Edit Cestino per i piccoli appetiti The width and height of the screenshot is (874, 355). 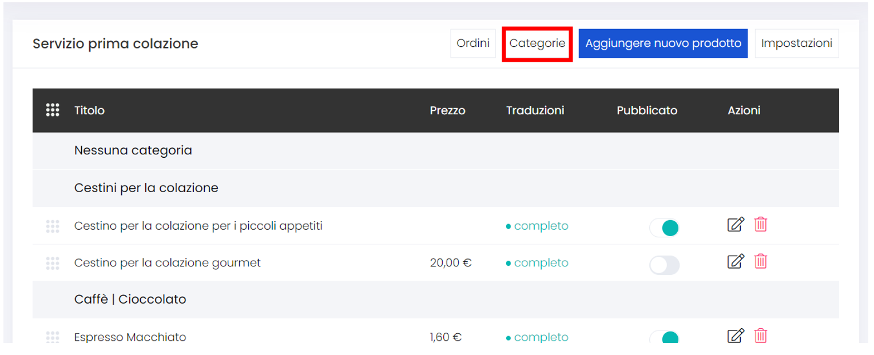click(x=736, y=225)
